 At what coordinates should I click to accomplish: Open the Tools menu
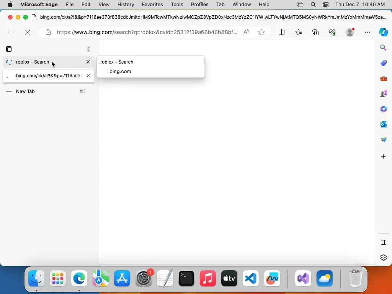[x=177, y=5]
